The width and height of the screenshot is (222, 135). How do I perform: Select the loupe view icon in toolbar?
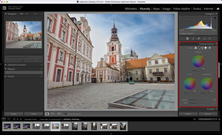tap(47, 114)
